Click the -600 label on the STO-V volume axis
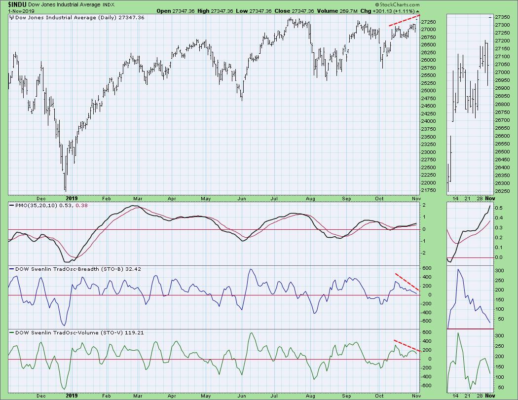Viewport: 518px width, 400px height. pyautogui.click(x=426, y=386)
